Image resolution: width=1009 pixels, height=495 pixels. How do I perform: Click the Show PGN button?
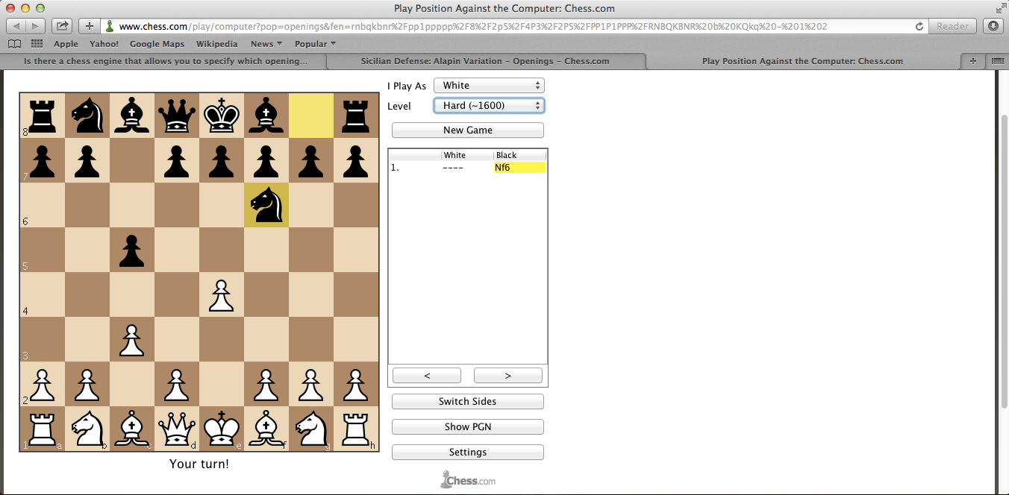(467, 426)
